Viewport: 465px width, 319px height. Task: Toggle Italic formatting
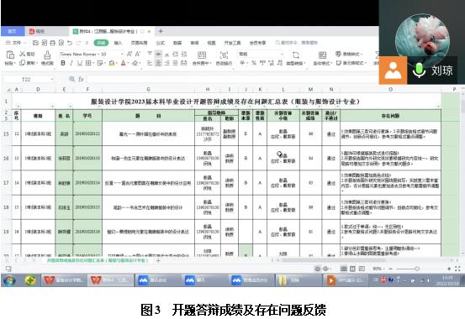click(x=71, y=63)
